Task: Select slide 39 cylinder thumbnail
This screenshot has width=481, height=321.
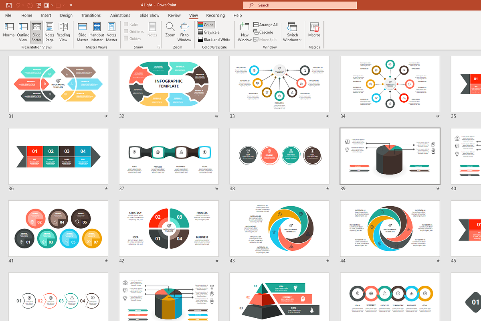Action: click(390, 156)
